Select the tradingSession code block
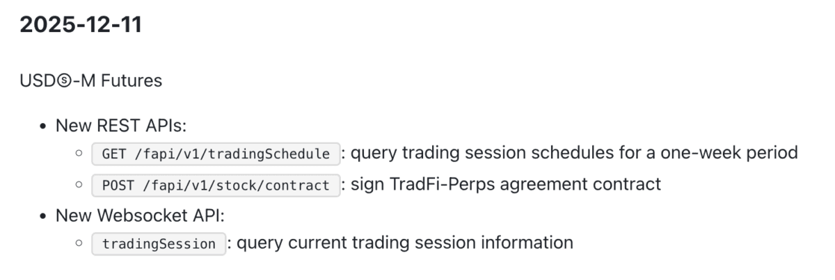 159,245
